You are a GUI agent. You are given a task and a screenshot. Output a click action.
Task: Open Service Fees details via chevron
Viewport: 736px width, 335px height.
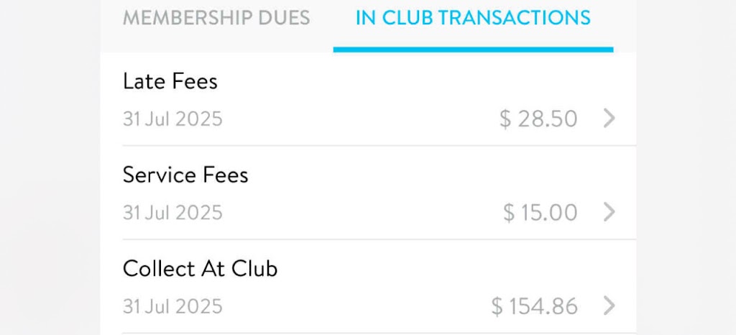click(609, 212)
